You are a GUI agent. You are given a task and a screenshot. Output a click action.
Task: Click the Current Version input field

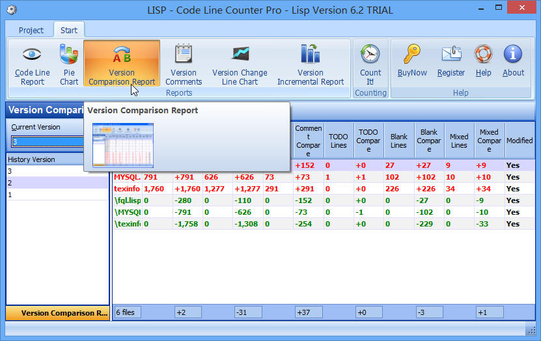pyautogui.click(x=48, y=141)
